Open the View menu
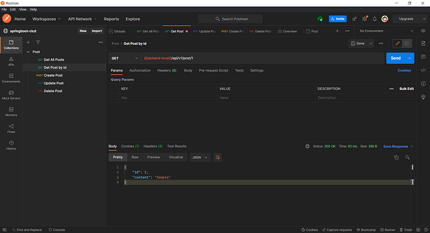430x233 pixels. pyautogui.click(x=23, y=9)
